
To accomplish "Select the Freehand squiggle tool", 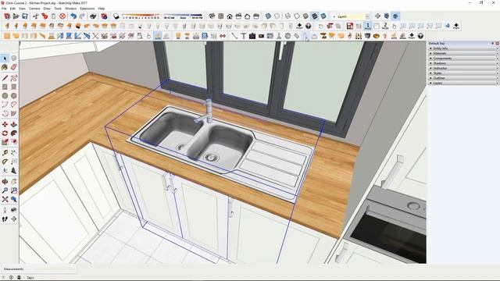I will click(x=14, y=78).
